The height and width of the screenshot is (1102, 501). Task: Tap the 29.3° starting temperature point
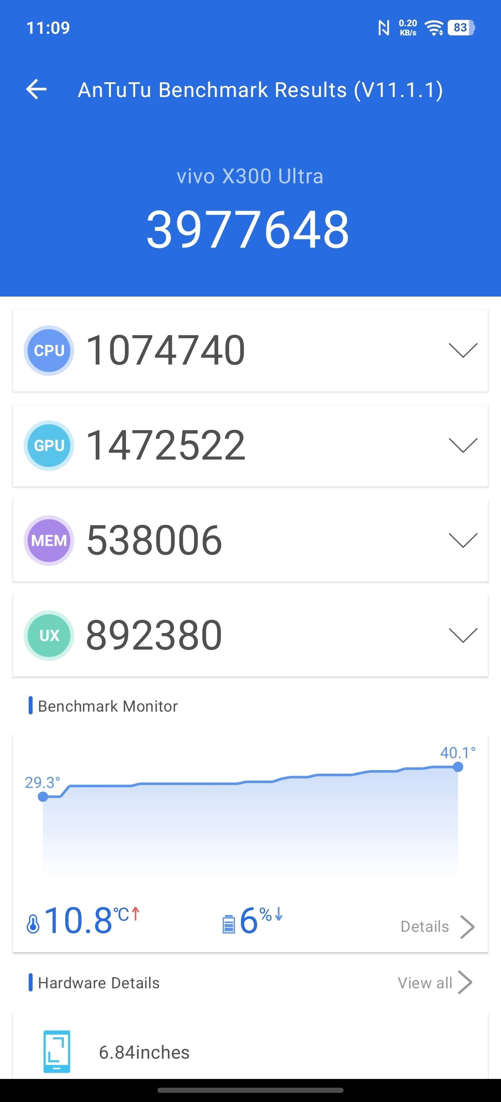[x=43, y=797]
